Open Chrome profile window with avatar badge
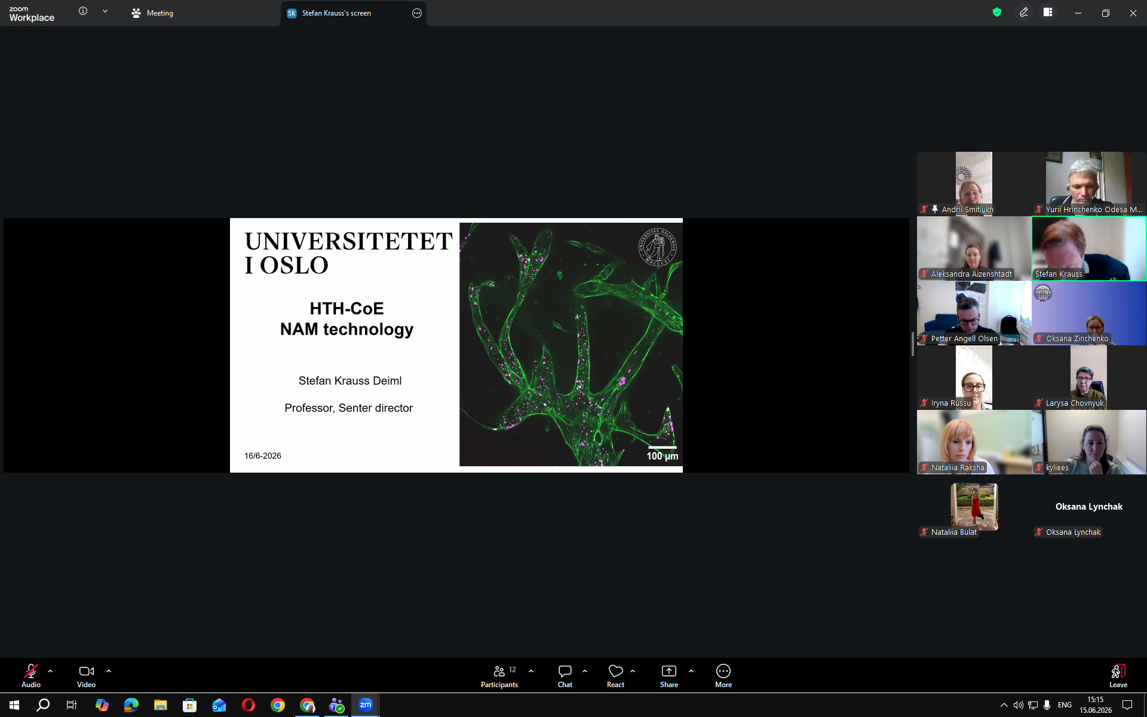 tap(307, 705)
